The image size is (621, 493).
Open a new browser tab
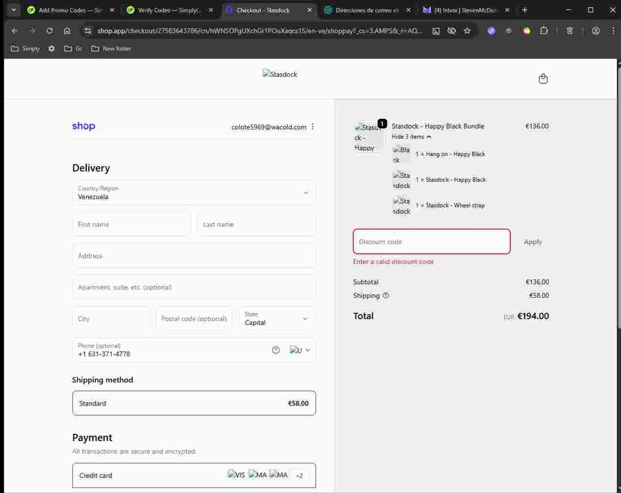click(525, 10)
